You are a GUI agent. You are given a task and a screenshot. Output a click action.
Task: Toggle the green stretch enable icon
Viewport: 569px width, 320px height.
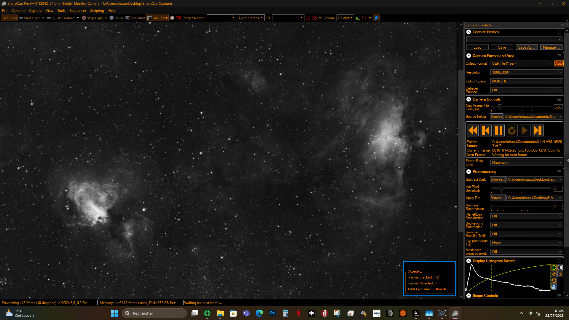(x=554, y=268)
